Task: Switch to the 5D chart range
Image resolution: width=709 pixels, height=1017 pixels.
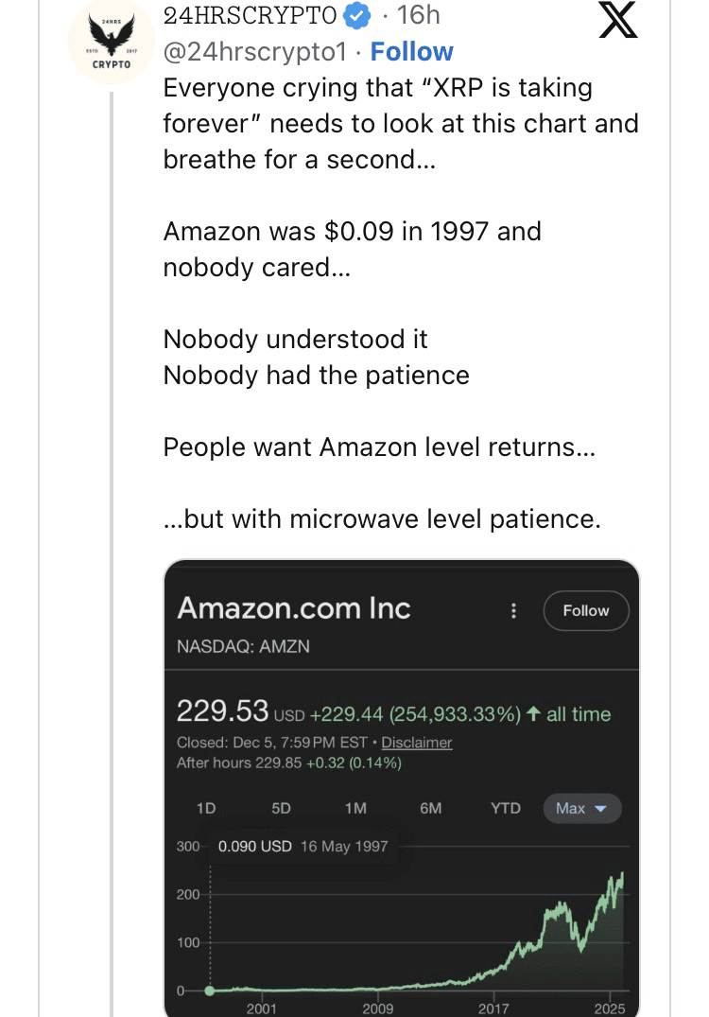Action: (281, 809)
